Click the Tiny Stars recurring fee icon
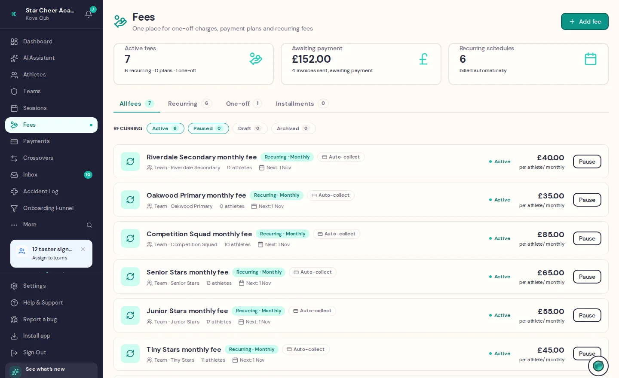The height and width of the screenshot is (378, 619). (x=130, y=354)
